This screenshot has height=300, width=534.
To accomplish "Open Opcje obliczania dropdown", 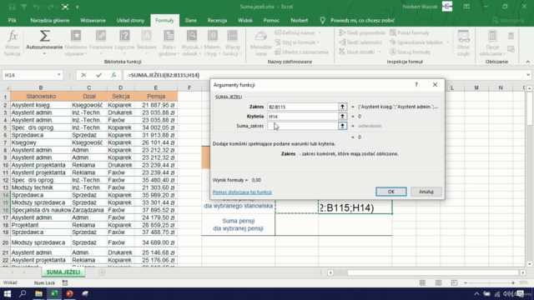I will click(492, 42).
